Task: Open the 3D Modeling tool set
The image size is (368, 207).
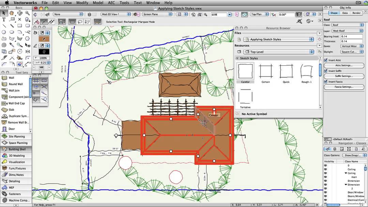Action: pos(16,156)
